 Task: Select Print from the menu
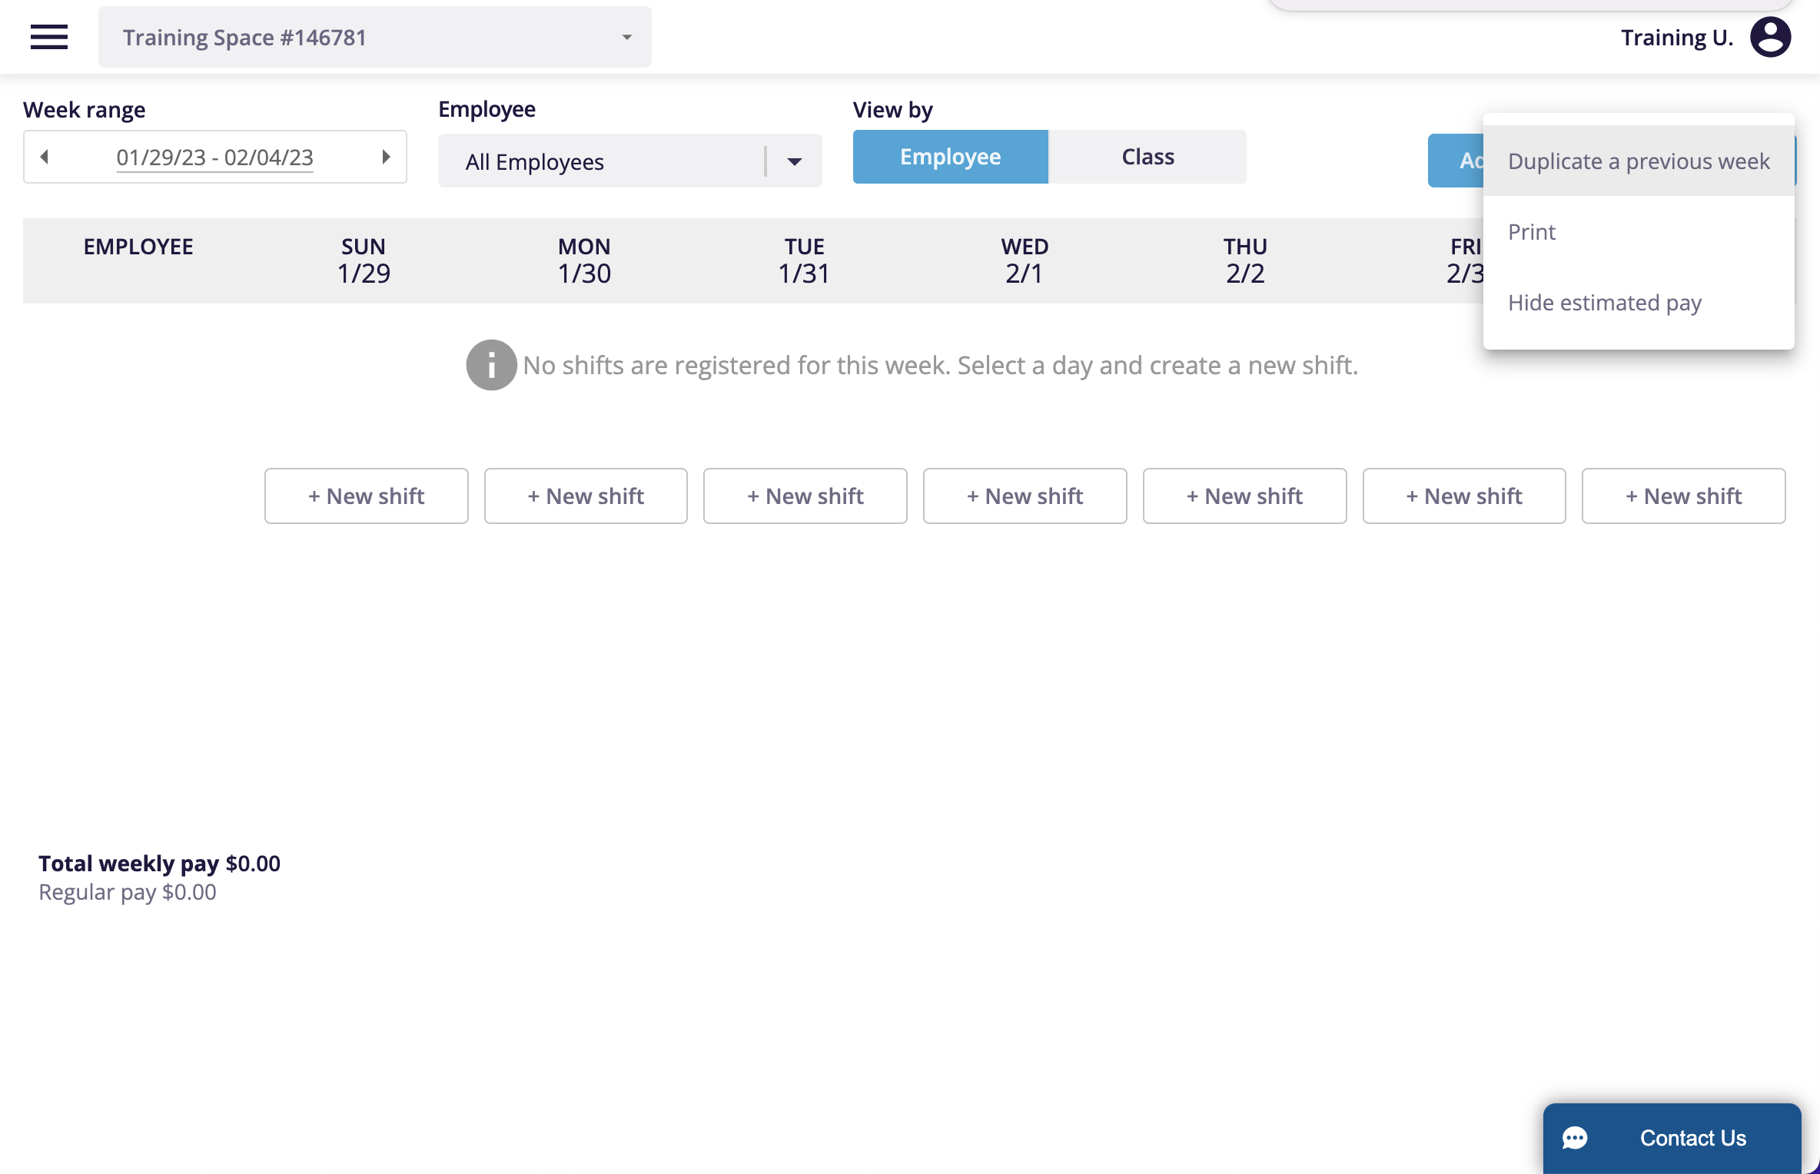click(x=1531, y=231)
